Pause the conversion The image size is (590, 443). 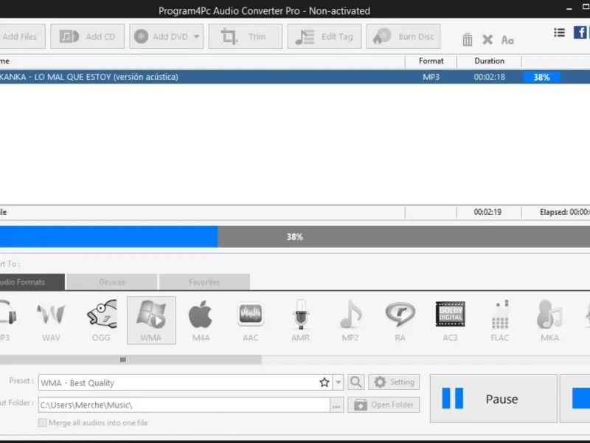pos(493,399)
